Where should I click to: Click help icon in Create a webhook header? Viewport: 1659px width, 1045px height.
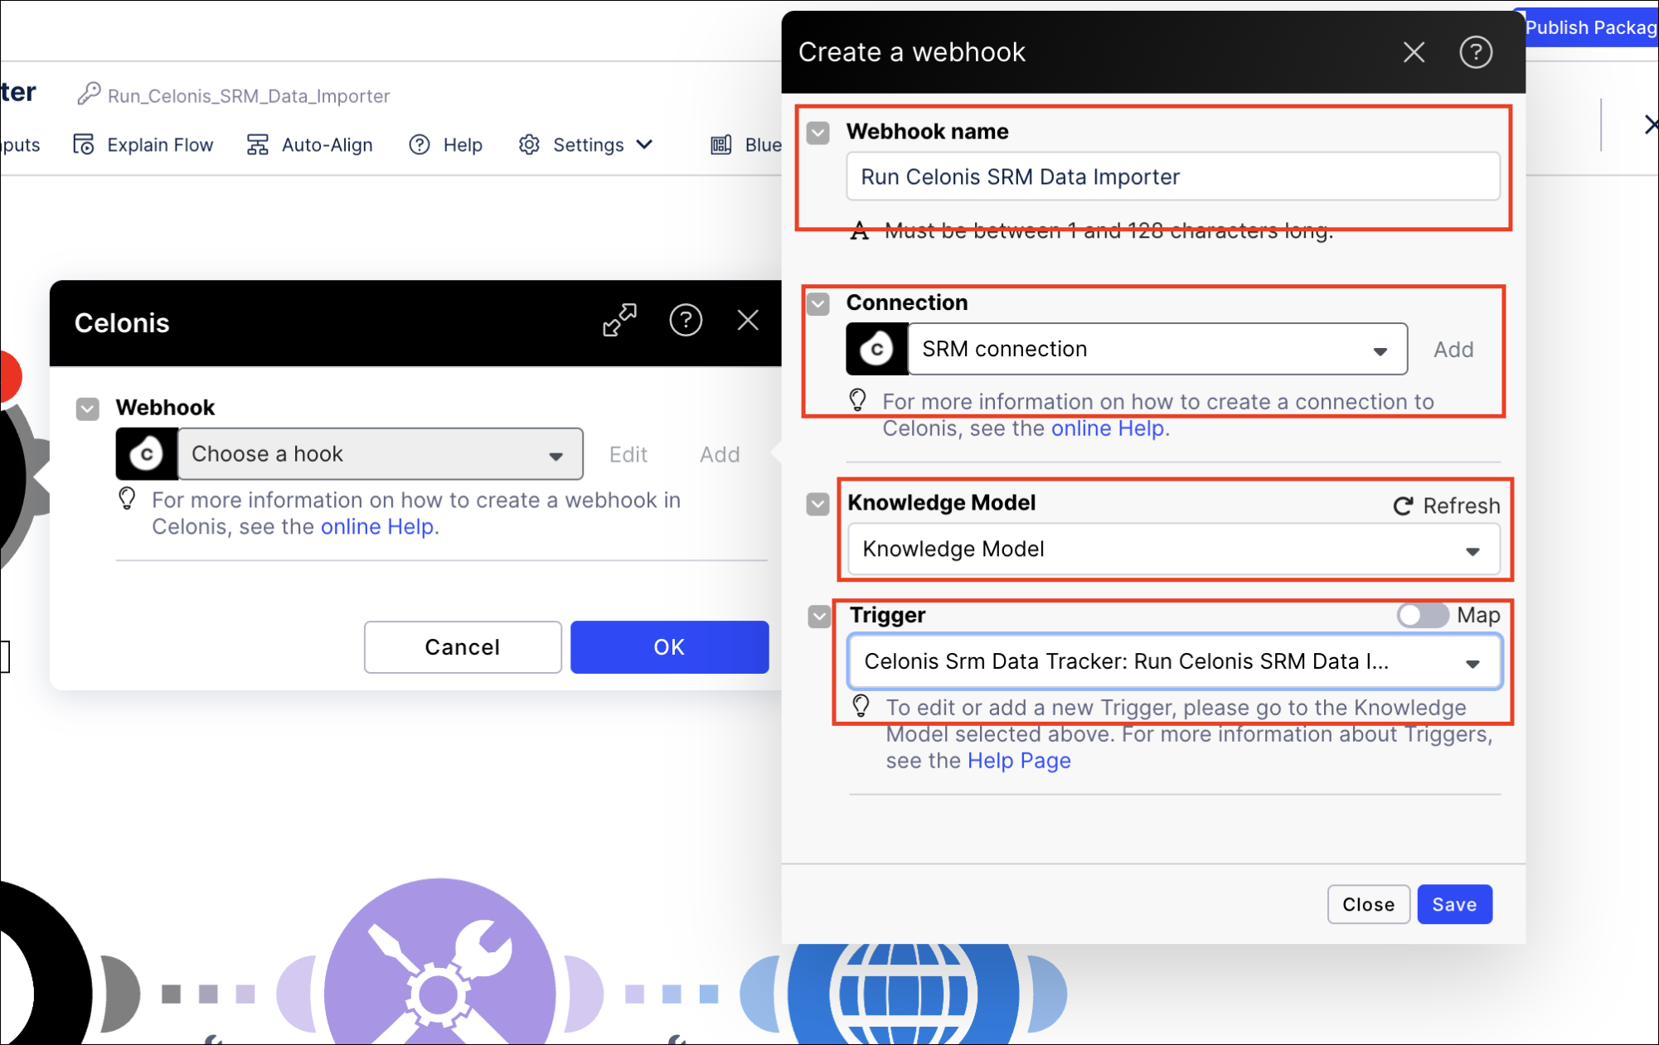(1476, 52)
